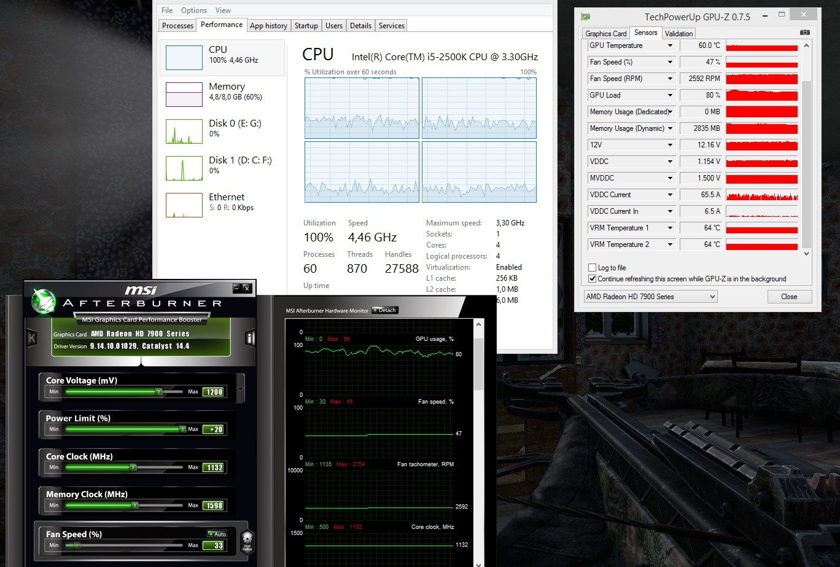Switch to the Startup tab
840x567 pixels.
pos(306,26)
